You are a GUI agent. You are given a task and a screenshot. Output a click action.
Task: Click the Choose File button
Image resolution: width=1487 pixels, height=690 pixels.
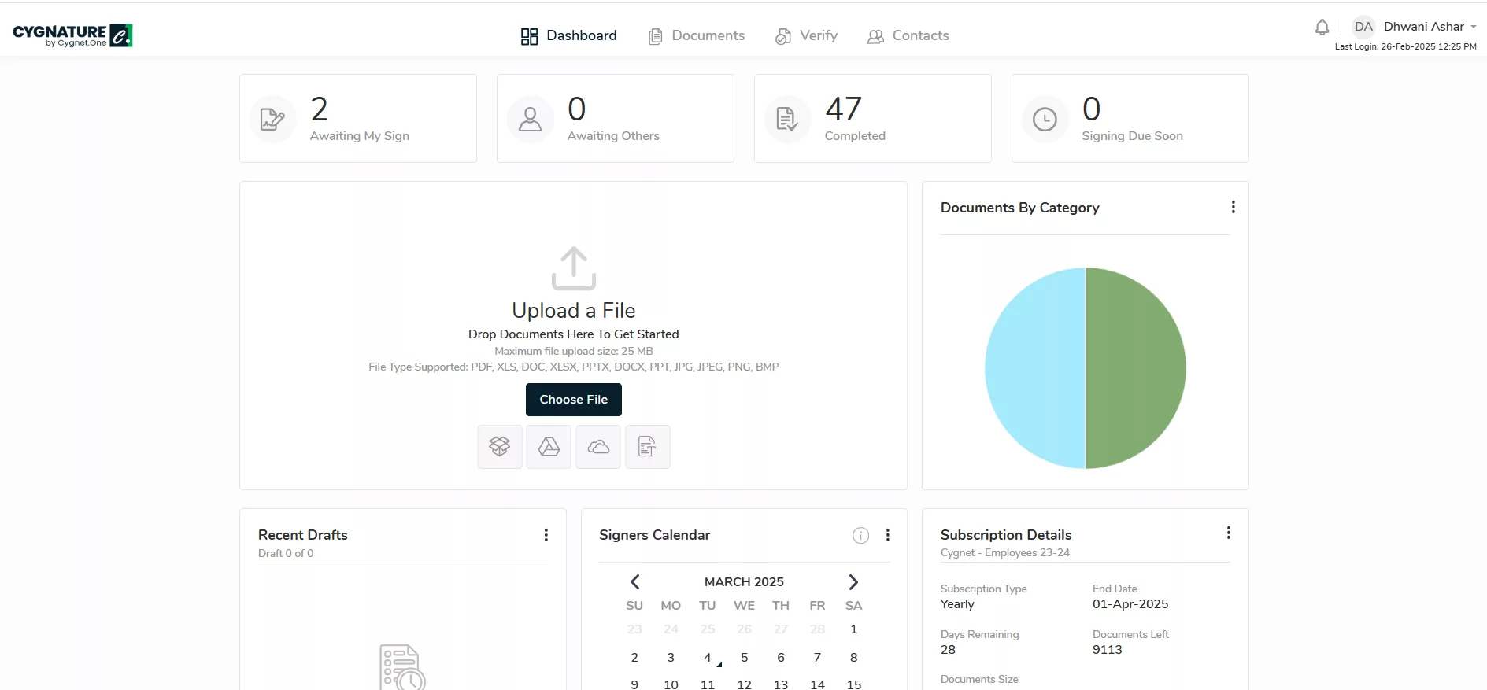click(x=574, y=400)
